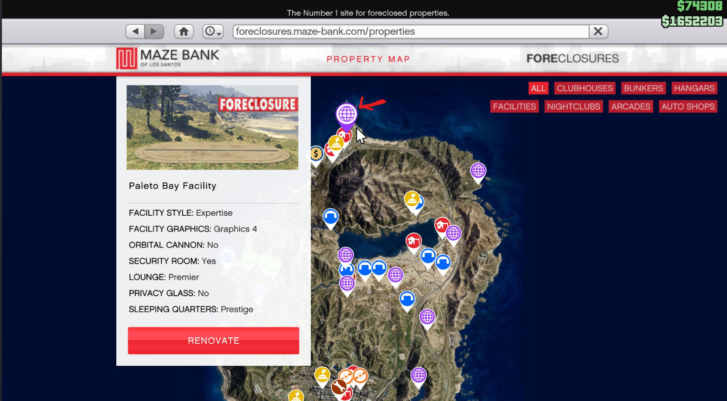Select the southernmost blue bunker marker
Screen dimensions: 727x401
point(407,299)
